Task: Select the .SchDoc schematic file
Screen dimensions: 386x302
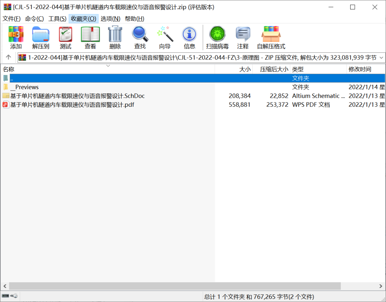Action: point(77,96)
